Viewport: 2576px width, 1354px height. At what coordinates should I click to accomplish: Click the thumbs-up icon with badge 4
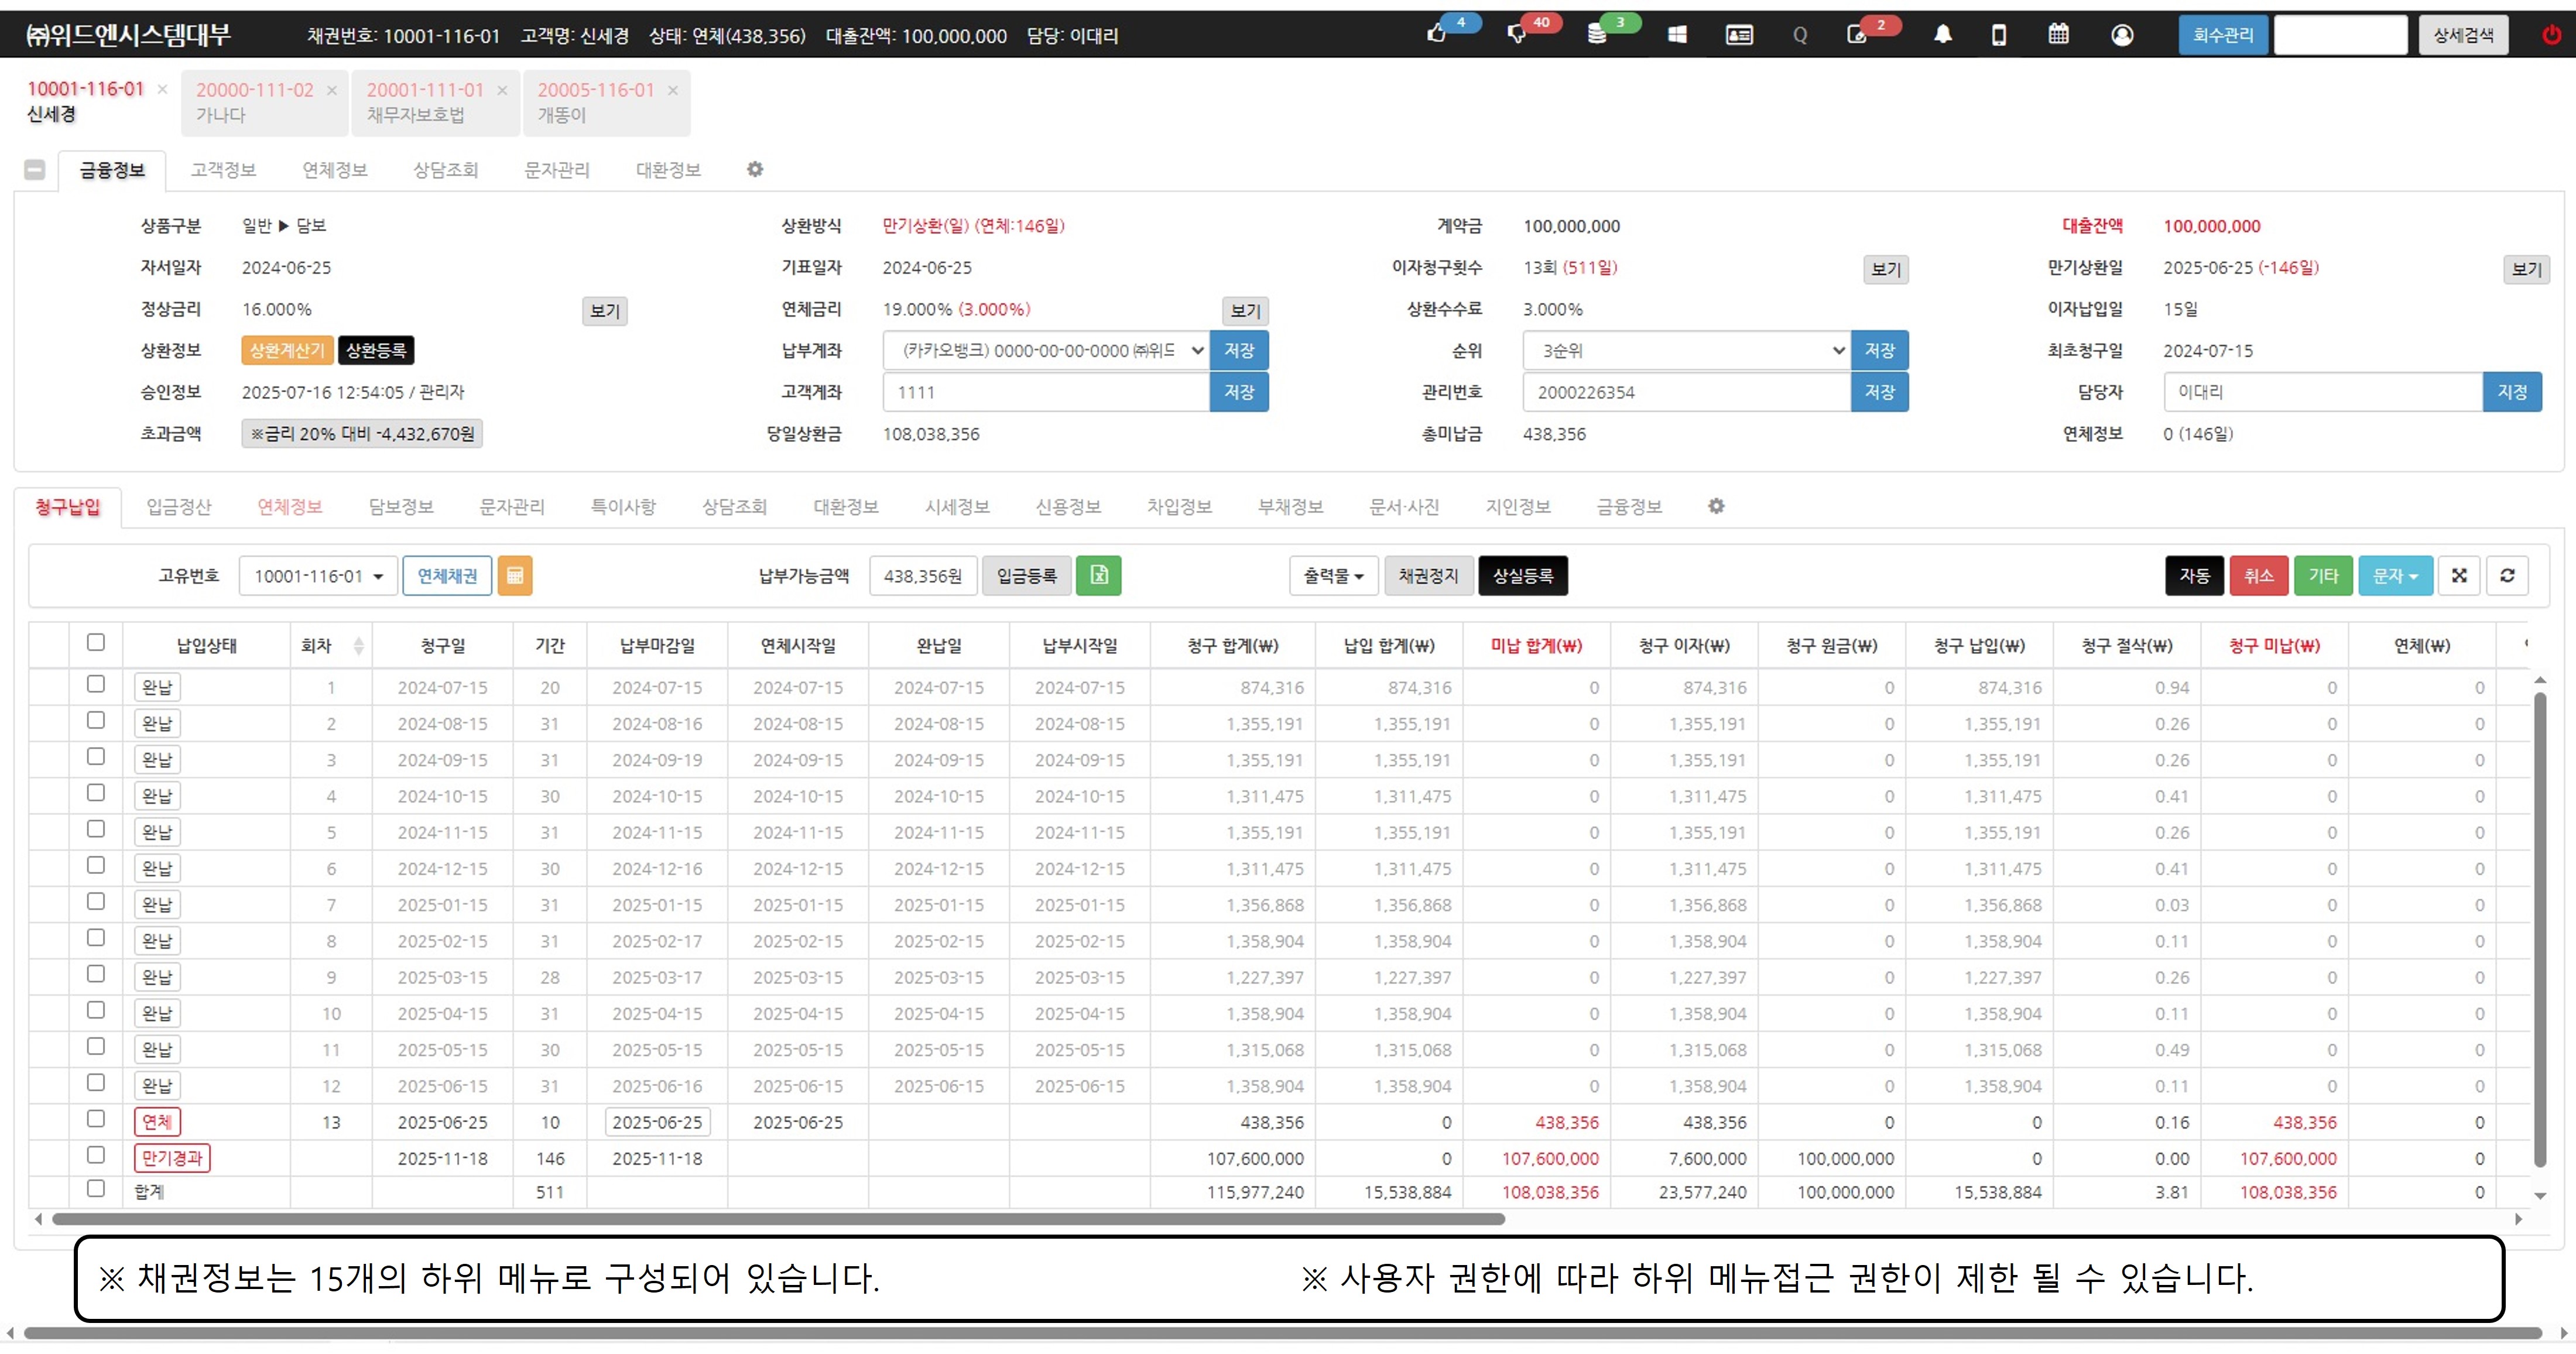point(1437,34)
